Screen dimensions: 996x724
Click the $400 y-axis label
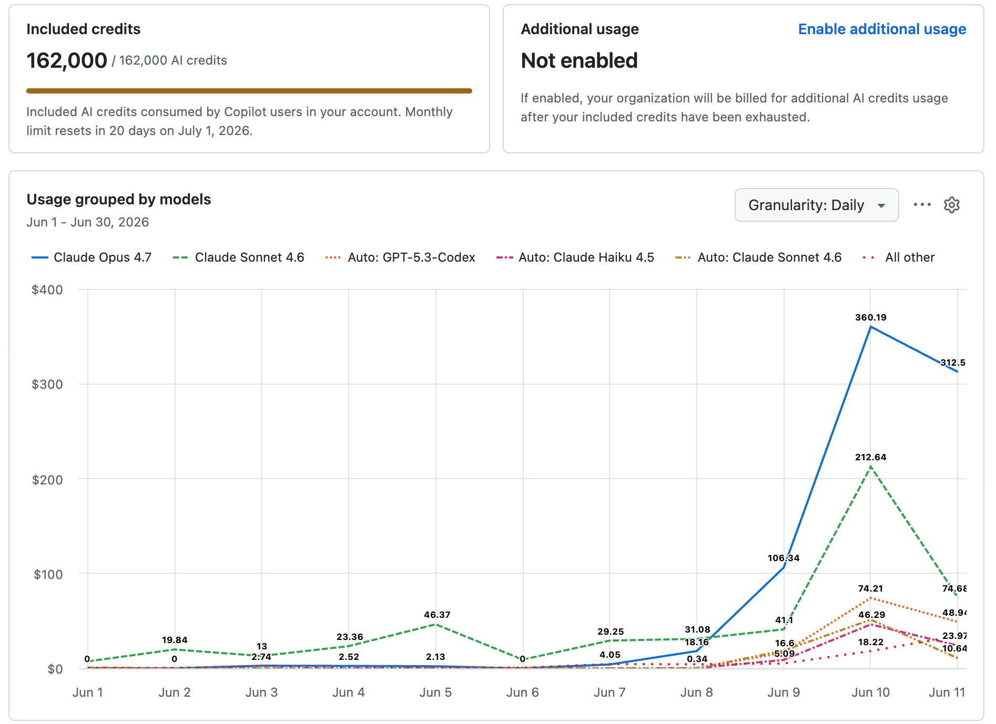pyautogui.click(x=47, y=290)
